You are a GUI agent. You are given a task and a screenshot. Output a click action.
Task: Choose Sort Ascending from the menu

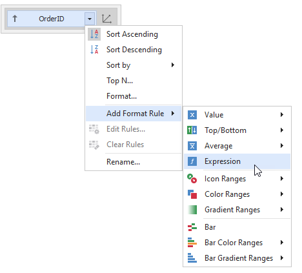tap(134, 34)
